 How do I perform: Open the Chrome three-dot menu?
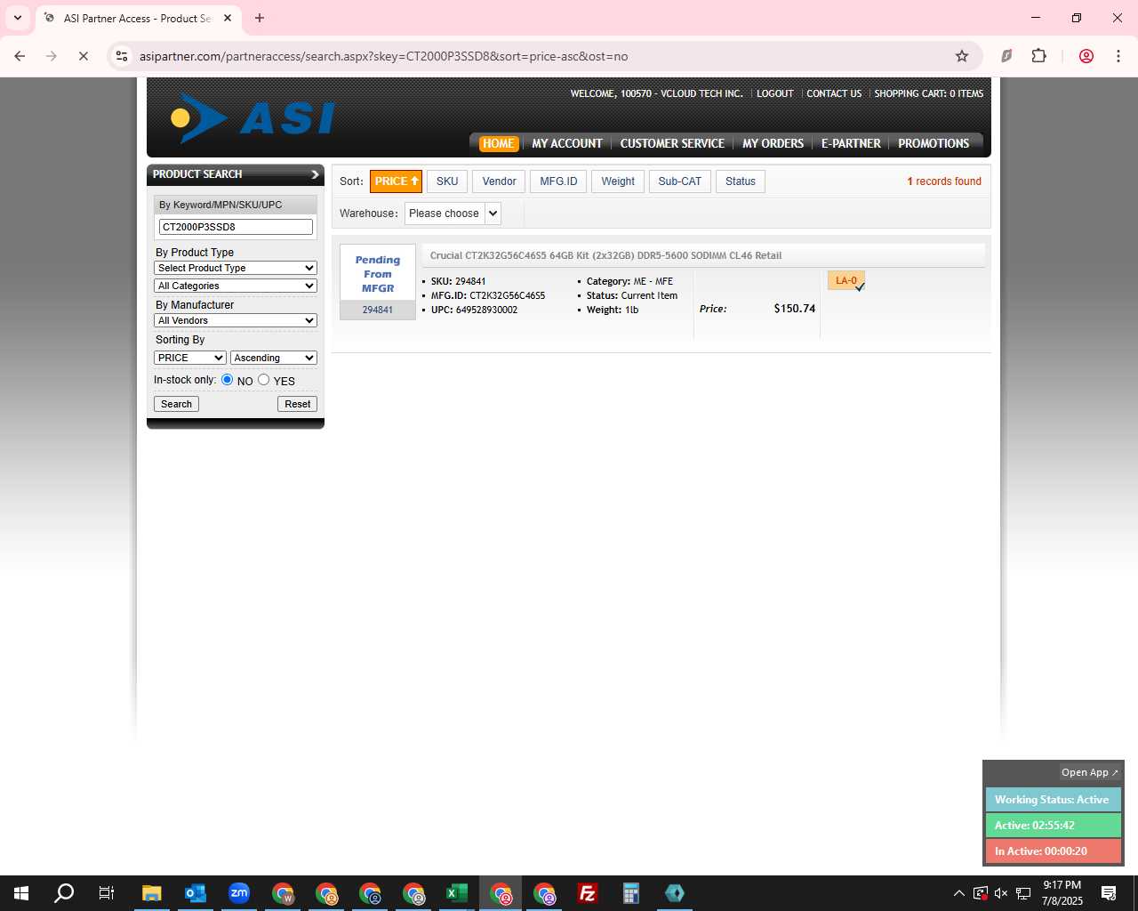point(1118,56)
